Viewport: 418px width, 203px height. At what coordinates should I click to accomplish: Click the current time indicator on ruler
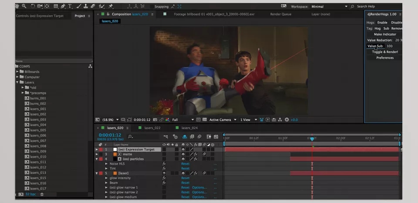(312, 139)
